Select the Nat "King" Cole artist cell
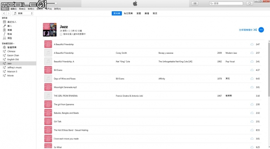This screenshot has width=270, height=149. [123, 62]
